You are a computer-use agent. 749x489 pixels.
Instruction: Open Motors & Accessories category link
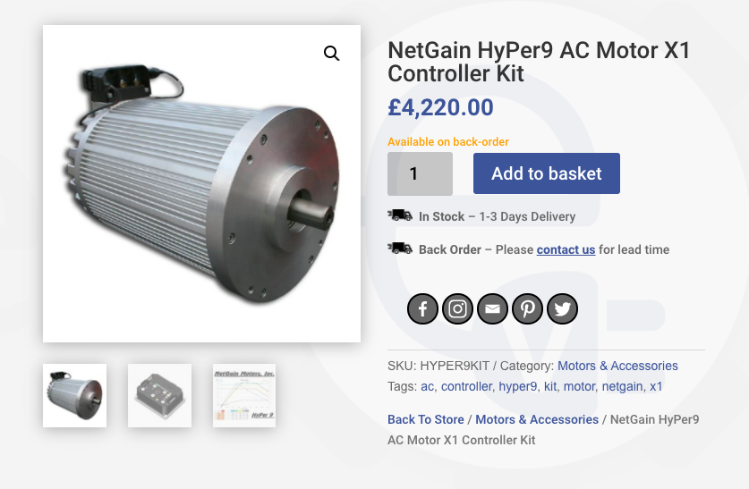(x=617, y=366)
